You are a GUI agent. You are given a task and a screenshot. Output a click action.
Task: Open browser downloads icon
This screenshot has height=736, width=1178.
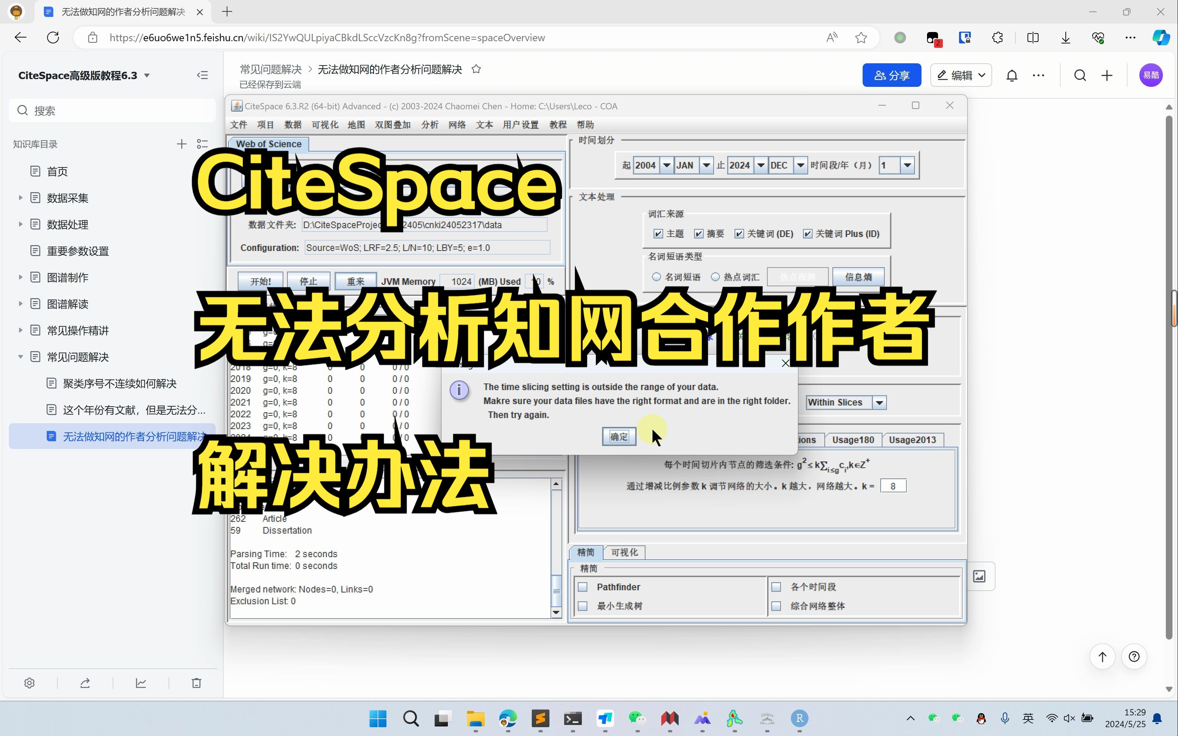1065,38
